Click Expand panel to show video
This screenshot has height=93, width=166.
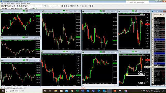[137, 2]
